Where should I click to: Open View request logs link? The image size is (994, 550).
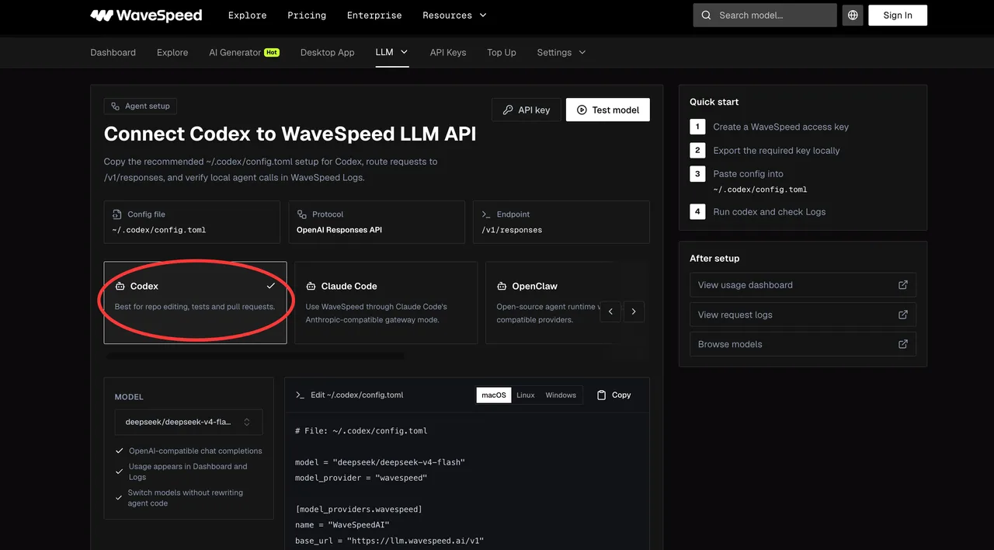(x=803, y=315)
